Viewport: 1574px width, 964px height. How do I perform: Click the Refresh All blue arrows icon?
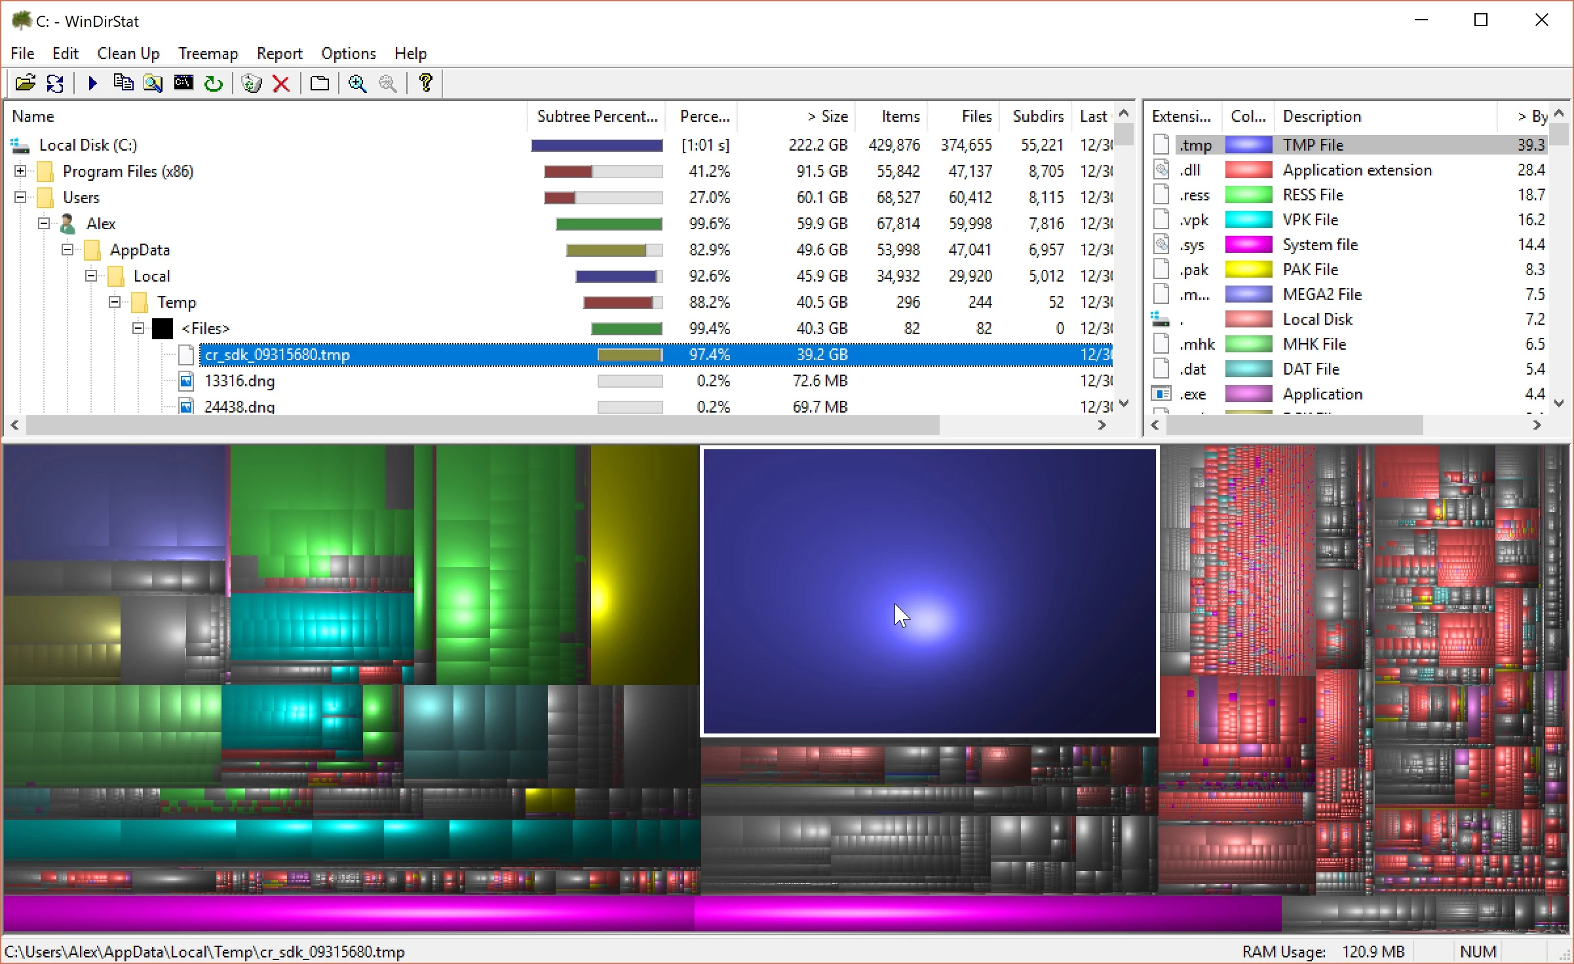tap(55, 83)
